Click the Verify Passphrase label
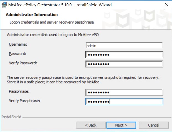This screenshot has height=132, width=172. (25, 101)
